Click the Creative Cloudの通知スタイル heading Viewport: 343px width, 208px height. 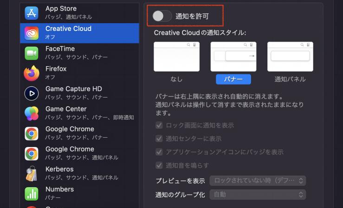coord(200,33)
